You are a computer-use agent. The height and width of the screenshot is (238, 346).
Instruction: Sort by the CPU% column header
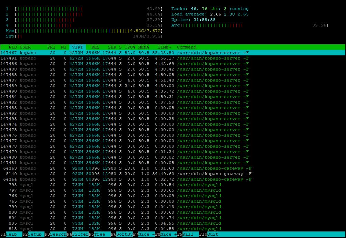click(130, 47)
